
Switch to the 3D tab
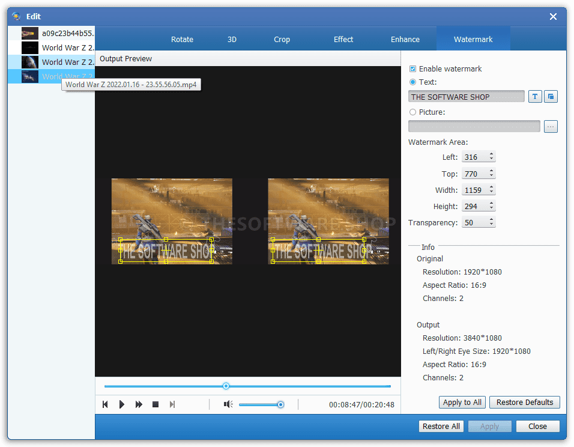pyautogui.click(x=232, y=39)
